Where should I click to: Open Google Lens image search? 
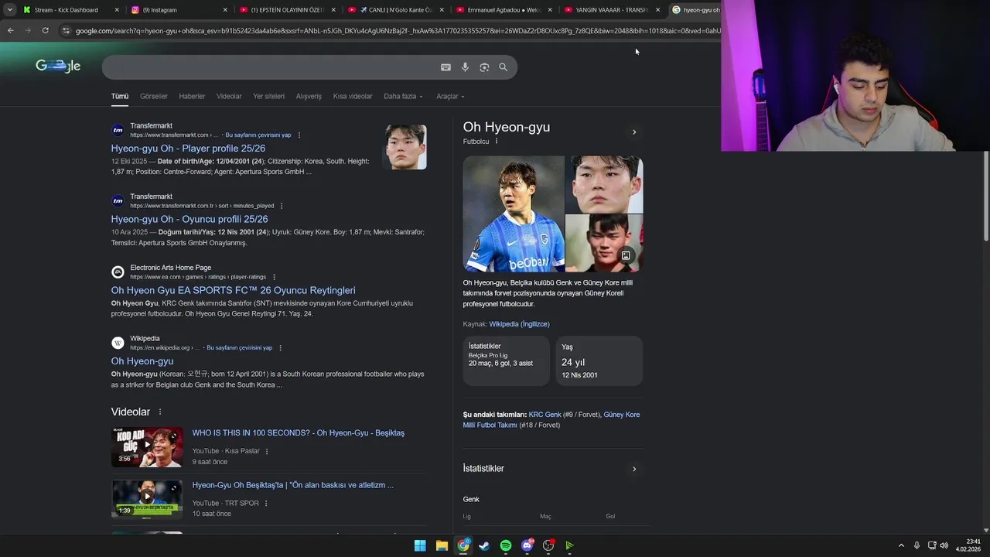[484, 67]
